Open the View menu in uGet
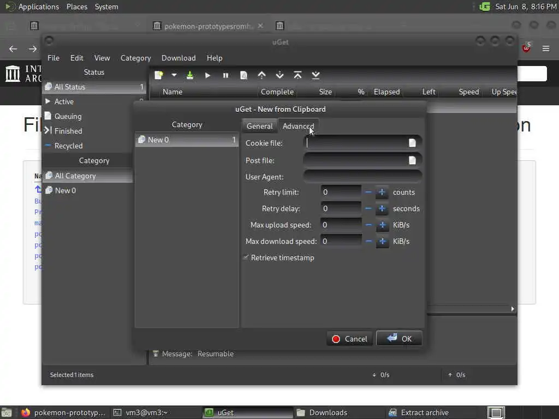The height and width of the screenshot is (419, 559). click(x=102, y=58)
